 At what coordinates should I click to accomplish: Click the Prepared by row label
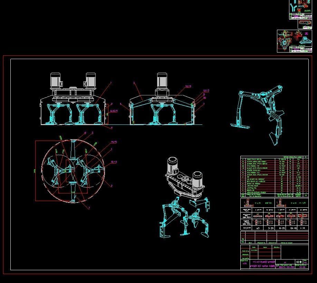click(x=246, y=251)
